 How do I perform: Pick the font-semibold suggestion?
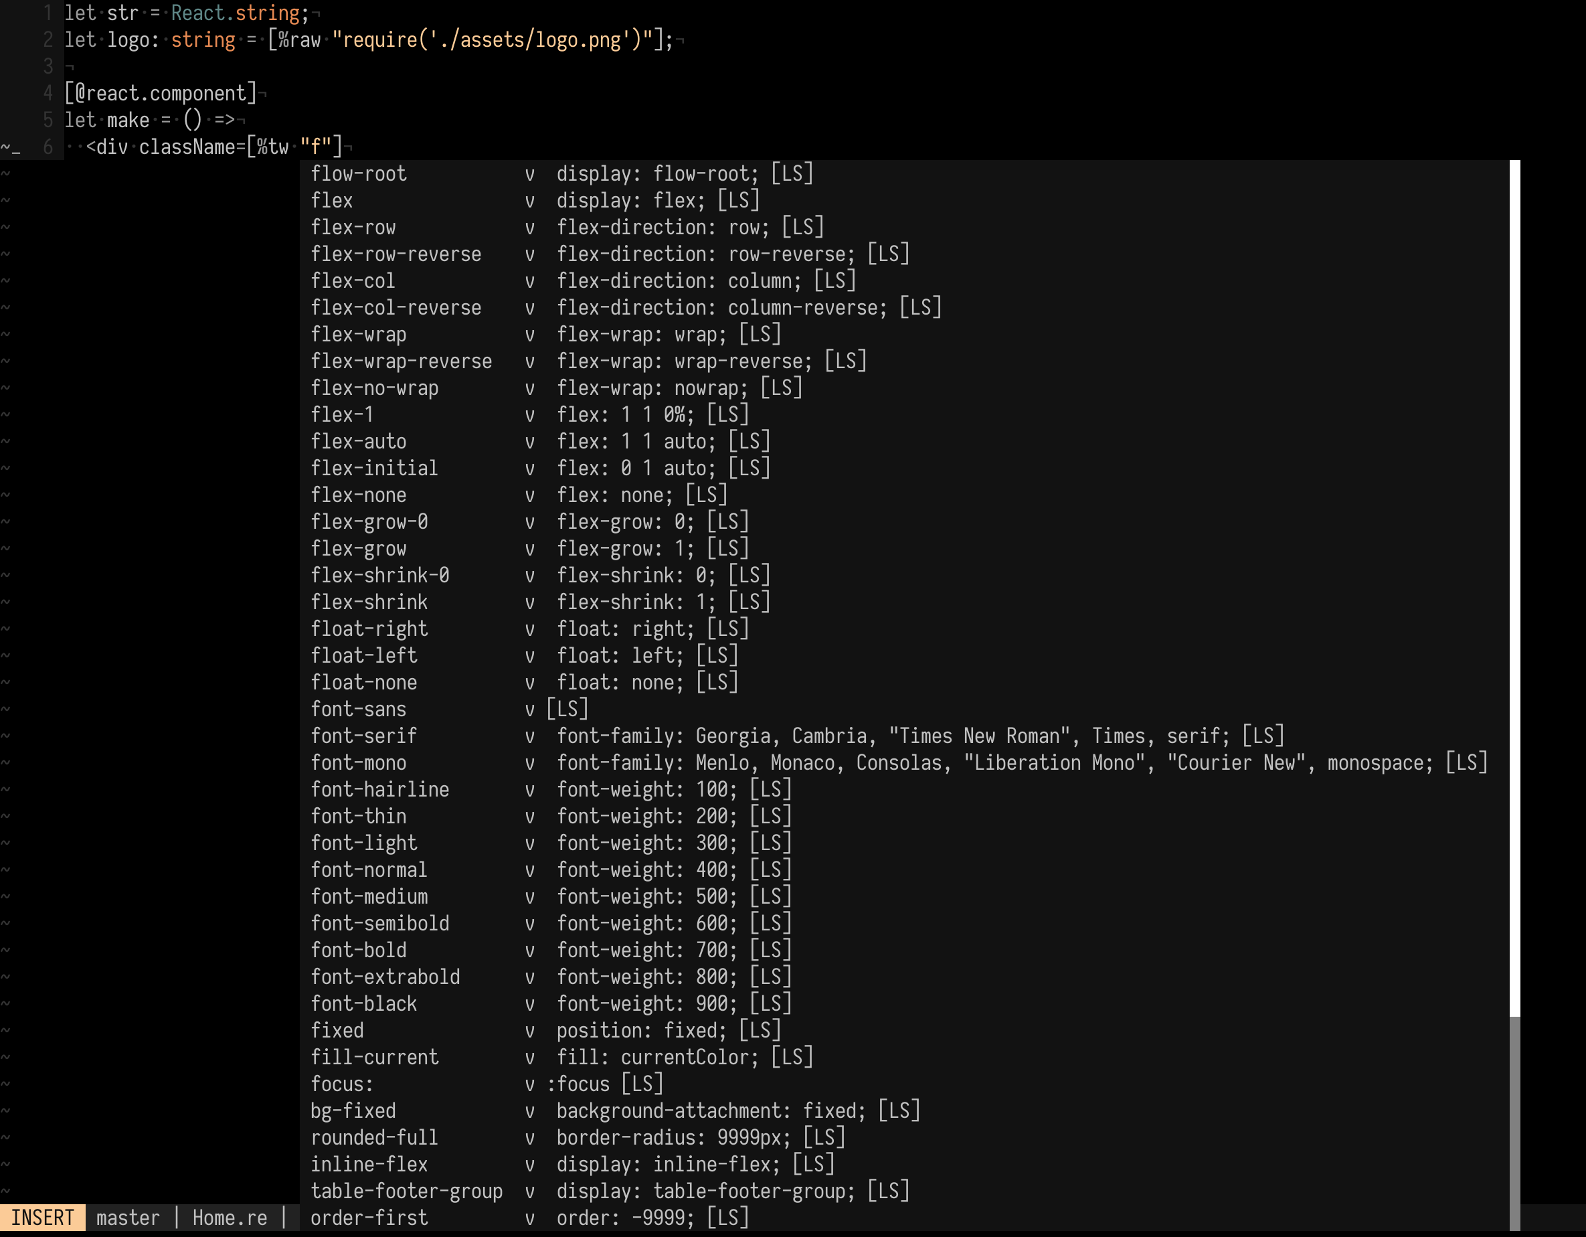(x=380, y=923)
